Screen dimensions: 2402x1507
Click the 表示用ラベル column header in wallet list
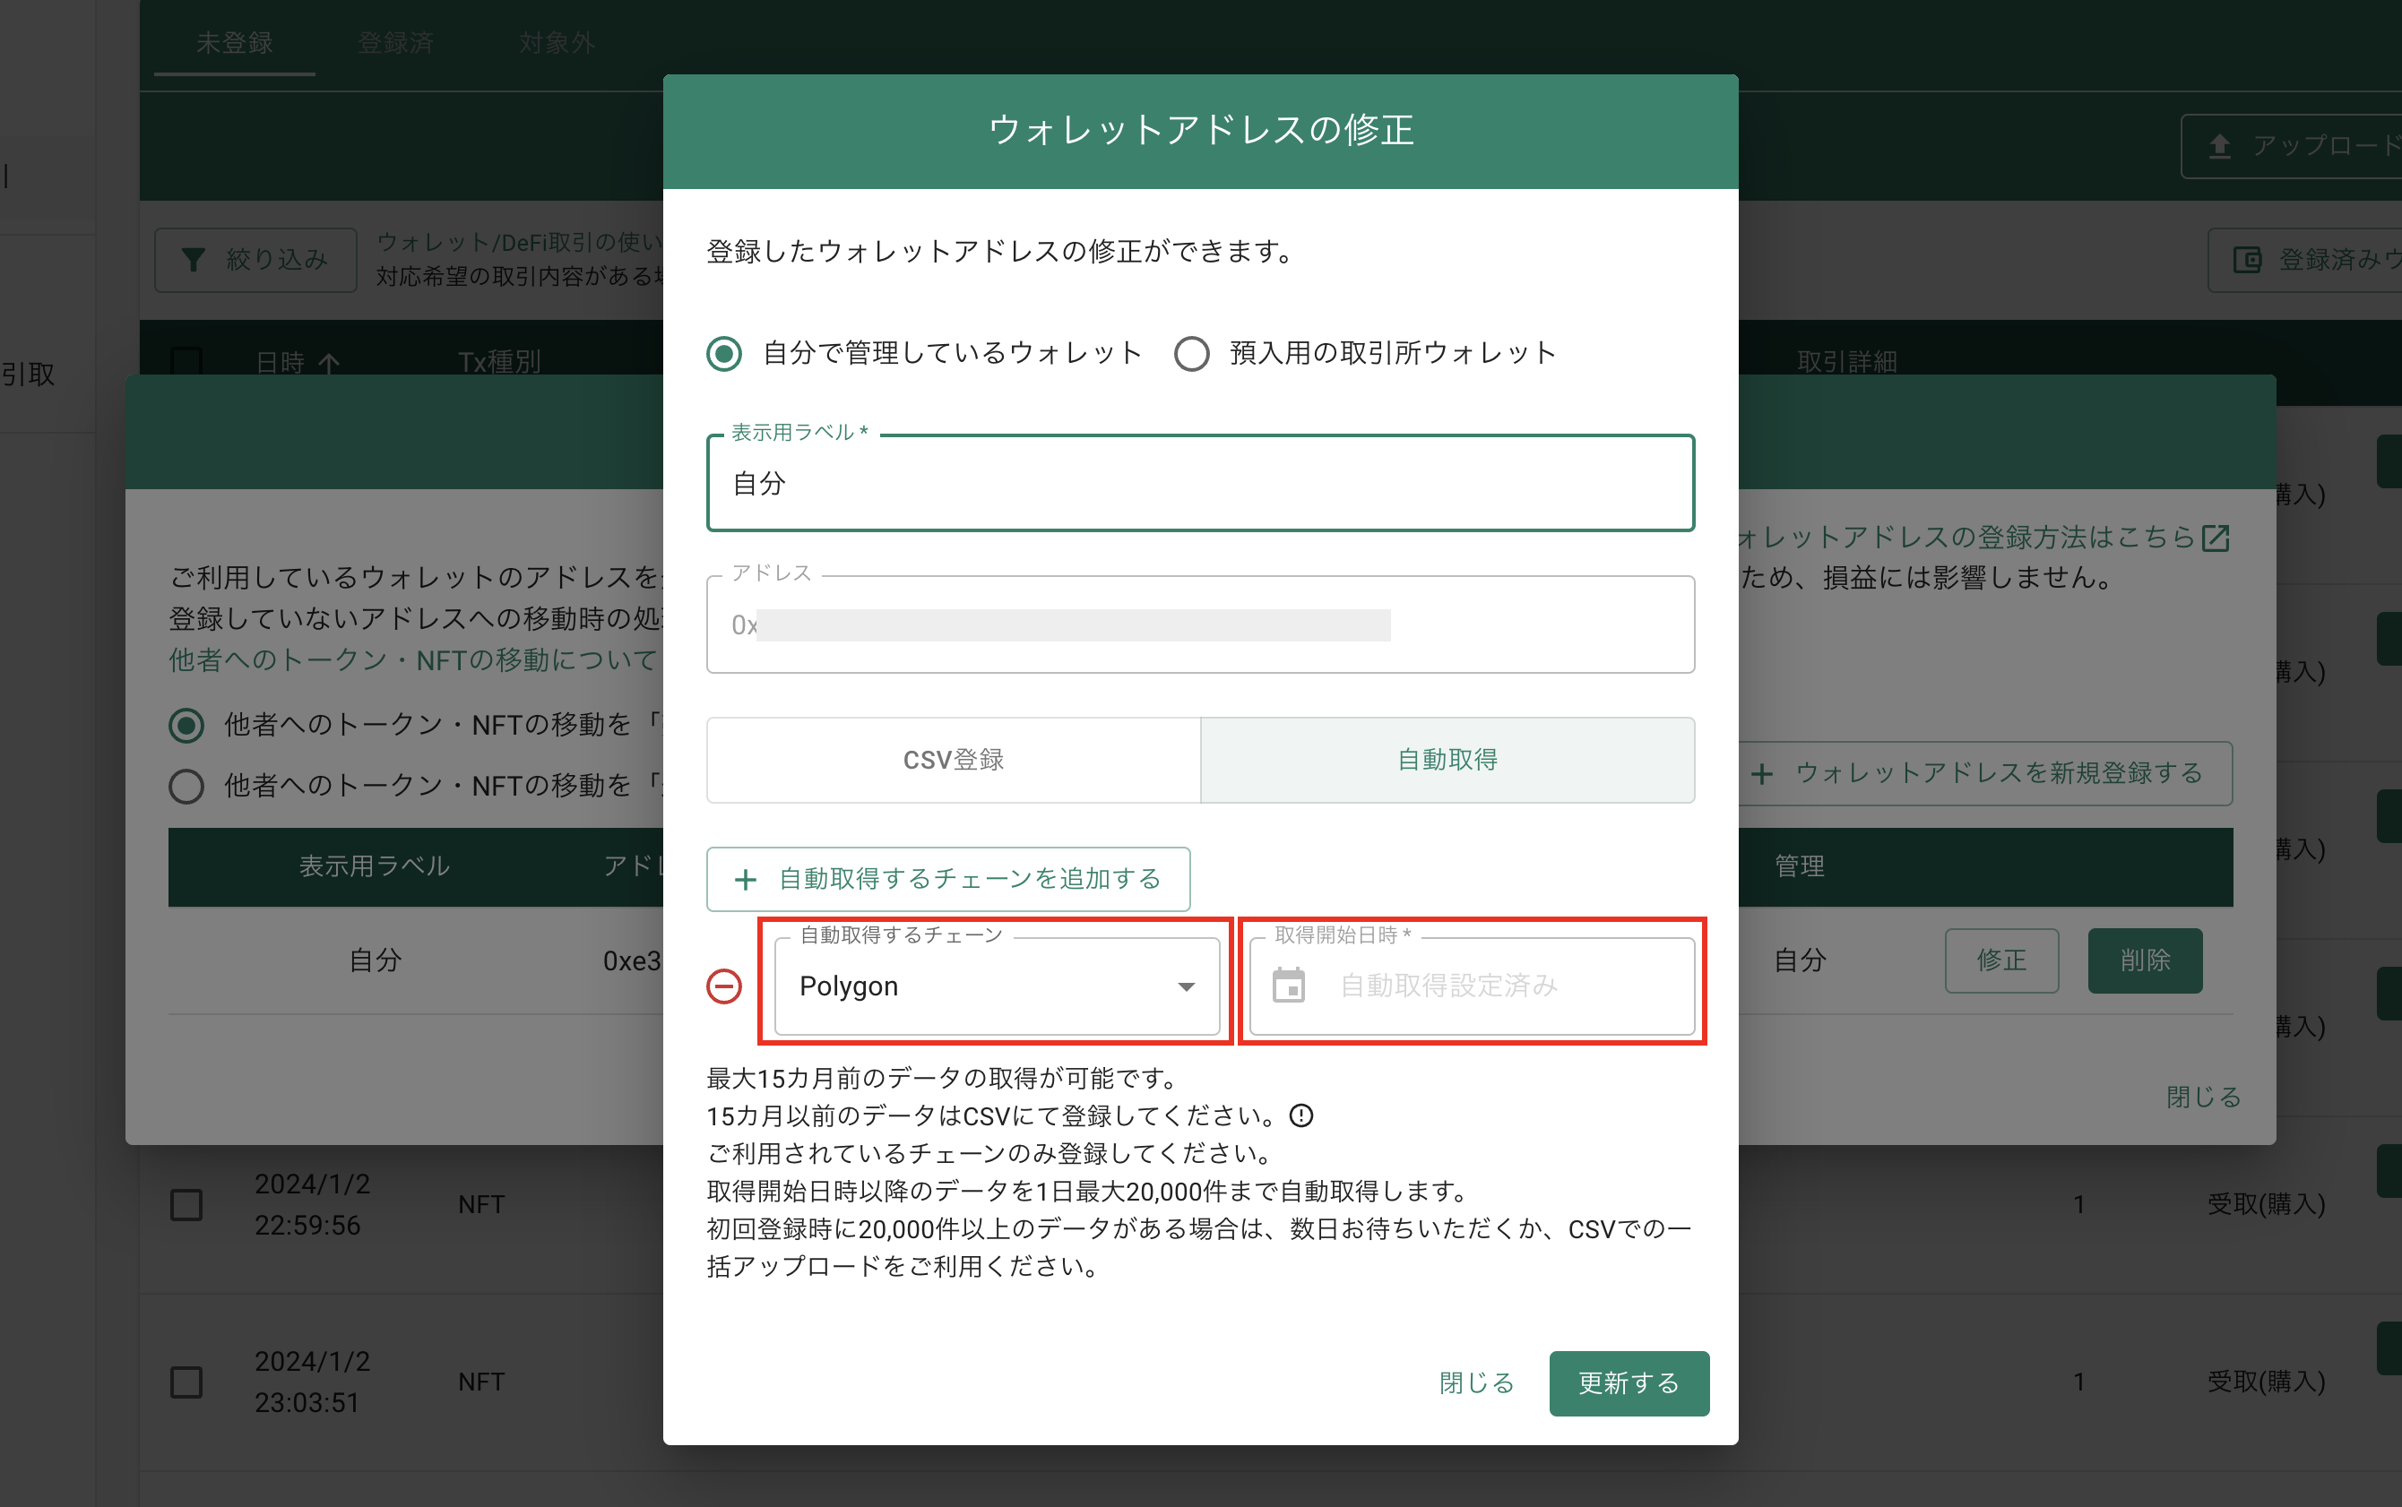pyautogui.click(x=375, y=866)
